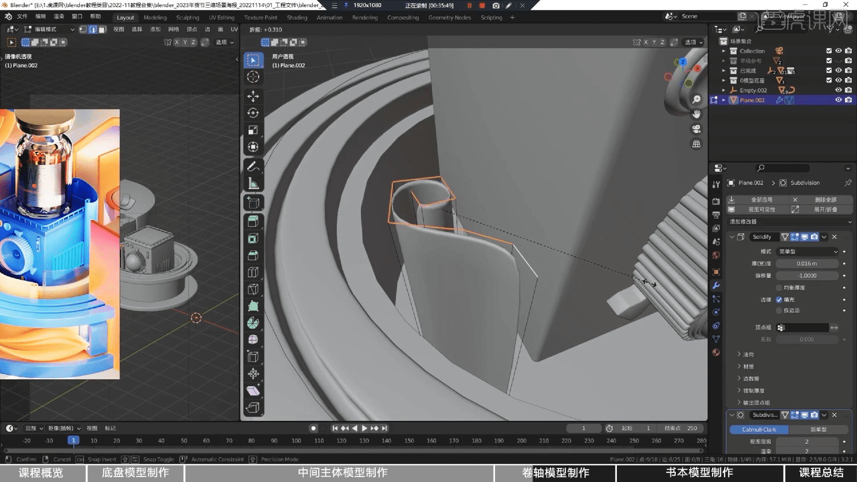The height and width of the screenshot is (482, 857).
Task: Toggle the 填充 fill rim checkbox
Action: point(779,300)
